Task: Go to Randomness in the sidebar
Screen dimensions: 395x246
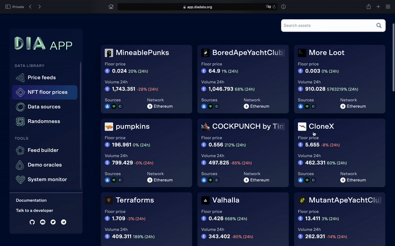Action: pyautogui.click(x=44, y=121)
